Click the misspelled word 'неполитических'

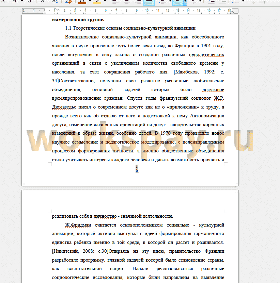point(206,54)
